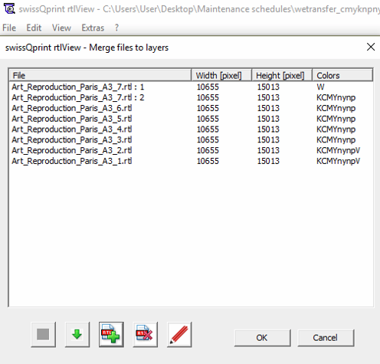
Task: Close the Merge files to layers dialog
Action: point(371,47)
